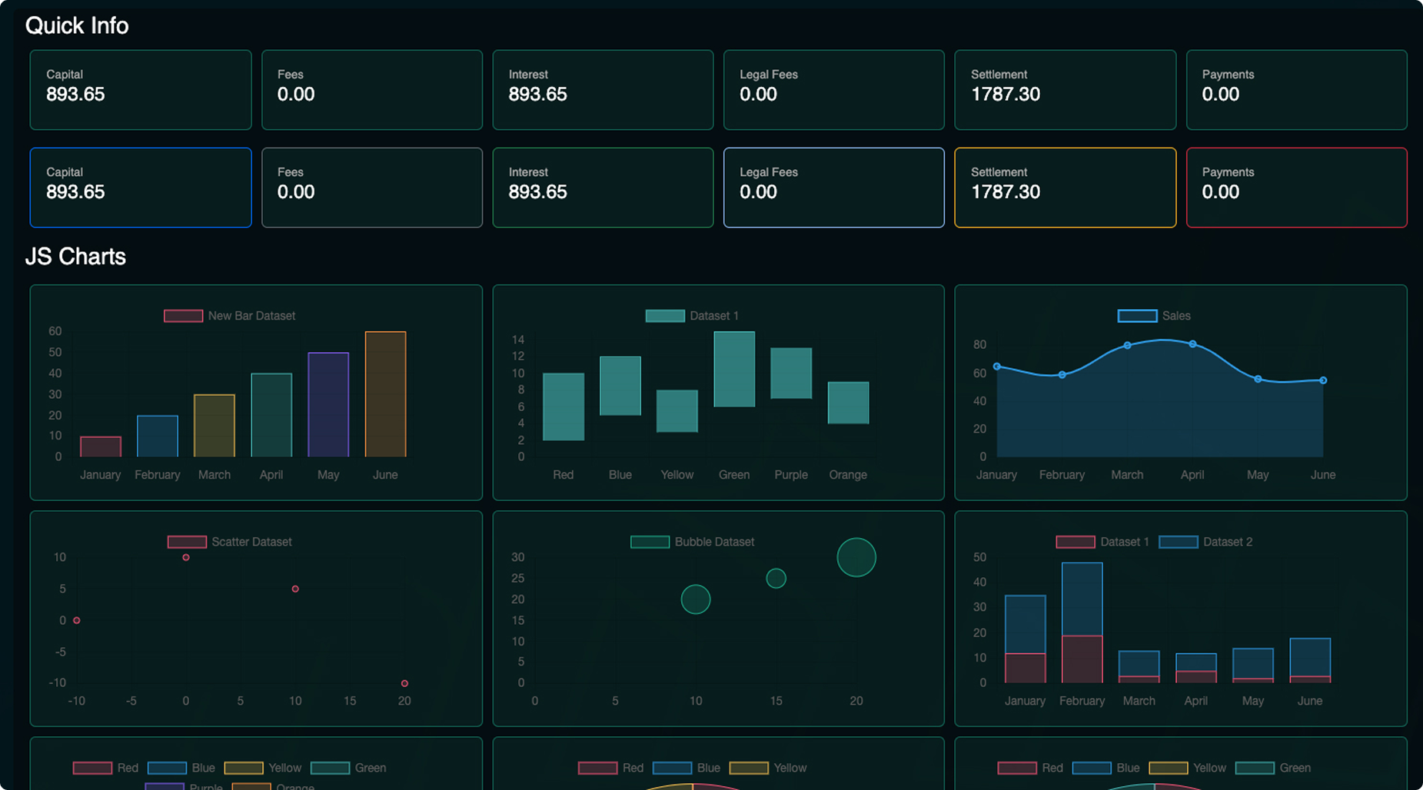Open the blue-bordered Capital card
The height and width of the screenshot is (790, 1423).
141,188
